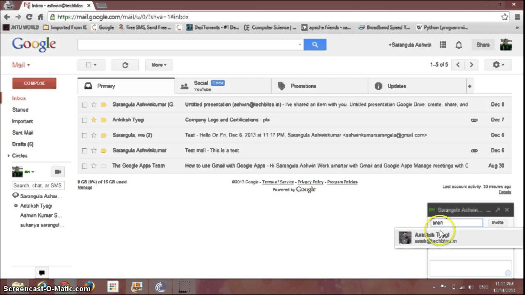The width and height of the screenshot is (525, 295).
Task: Select the Untitled presentation email checkbox
Action: pos(84,104)
